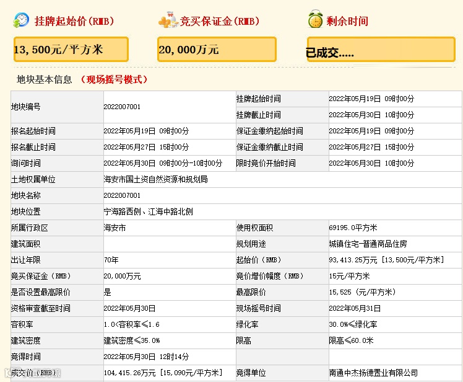Click the 地块基本信息 section title
463x382 pixels.
(45, 79)
